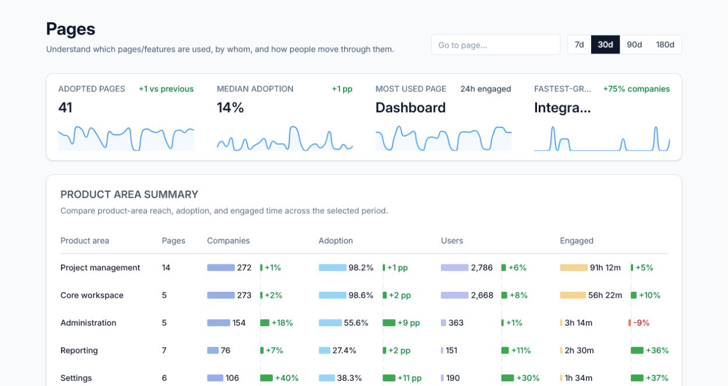Open the Core workspace row

(364, 295)
